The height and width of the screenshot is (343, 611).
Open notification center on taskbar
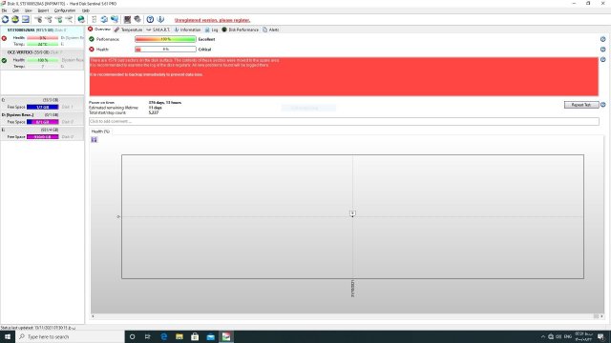(x=600, y=336)
